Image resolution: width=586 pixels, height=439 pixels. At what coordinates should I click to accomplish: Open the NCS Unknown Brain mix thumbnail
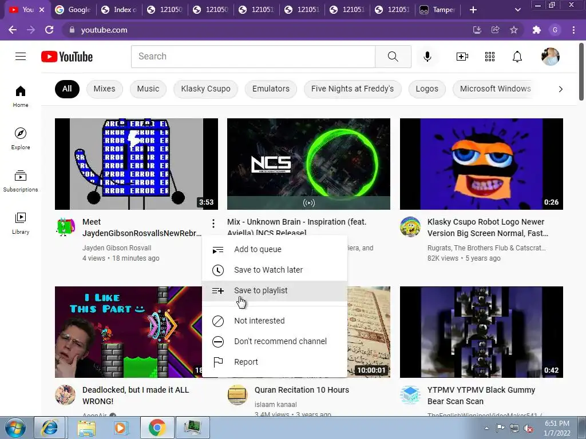(x=308, y=164)
